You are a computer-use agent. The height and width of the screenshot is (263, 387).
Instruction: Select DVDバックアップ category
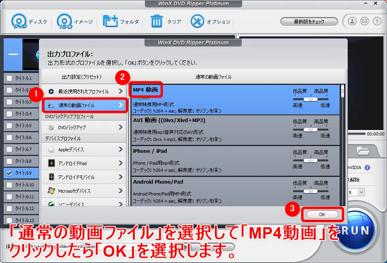[x=84, y=127]
